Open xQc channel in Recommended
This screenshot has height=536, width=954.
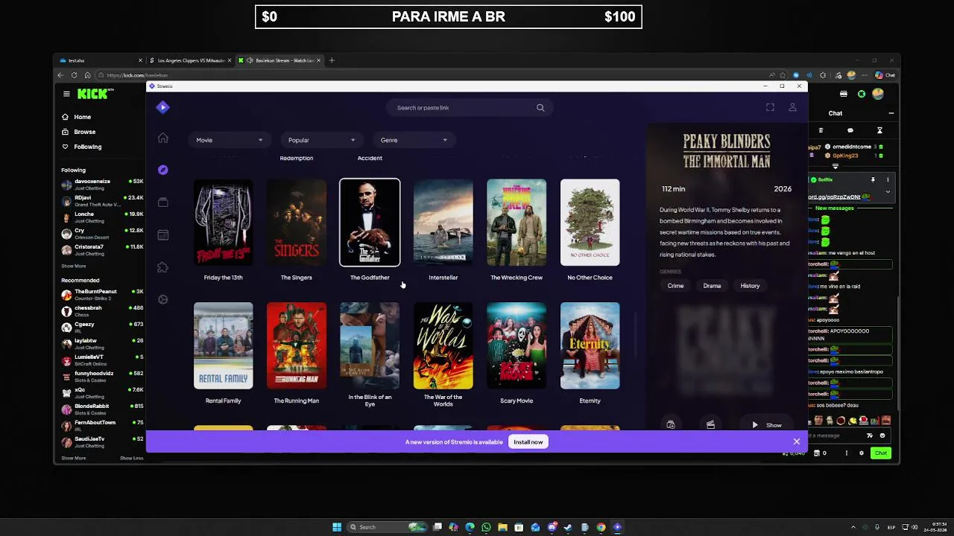pos(102,392)
